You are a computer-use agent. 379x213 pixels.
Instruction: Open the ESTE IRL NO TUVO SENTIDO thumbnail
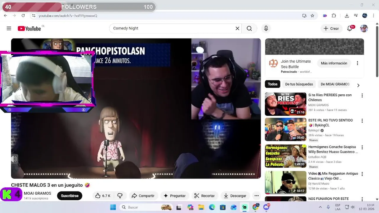[x=286, y=130]
